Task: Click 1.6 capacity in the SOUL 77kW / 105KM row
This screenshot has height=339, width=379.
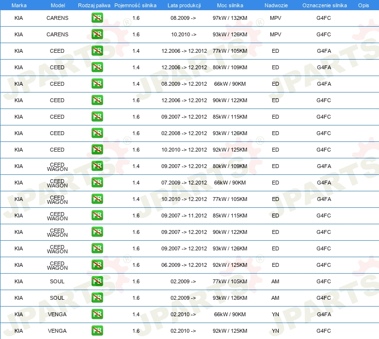Action: point(136,281)
